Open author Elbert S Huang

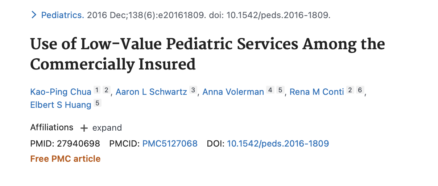61,105
